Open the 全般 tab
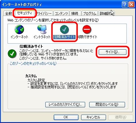Screen dimensions: 136x123 coord(8,13)
